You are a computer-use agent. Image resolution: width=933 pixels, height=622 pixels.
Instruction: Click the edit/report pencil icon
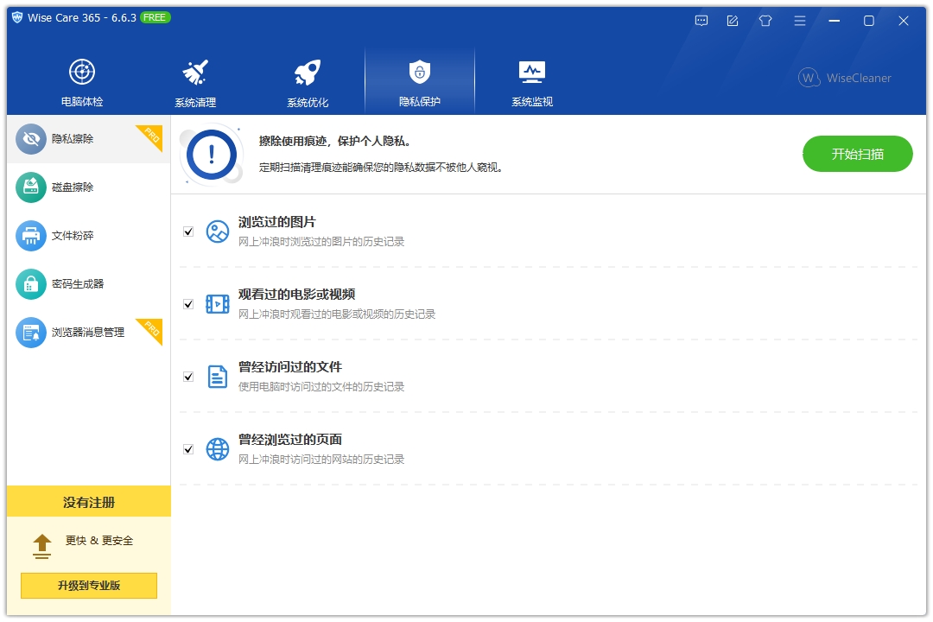733,20
